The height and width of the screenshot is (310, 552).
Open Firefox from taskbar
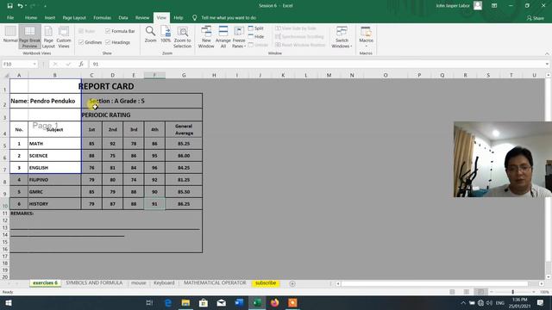click(274, 302)
